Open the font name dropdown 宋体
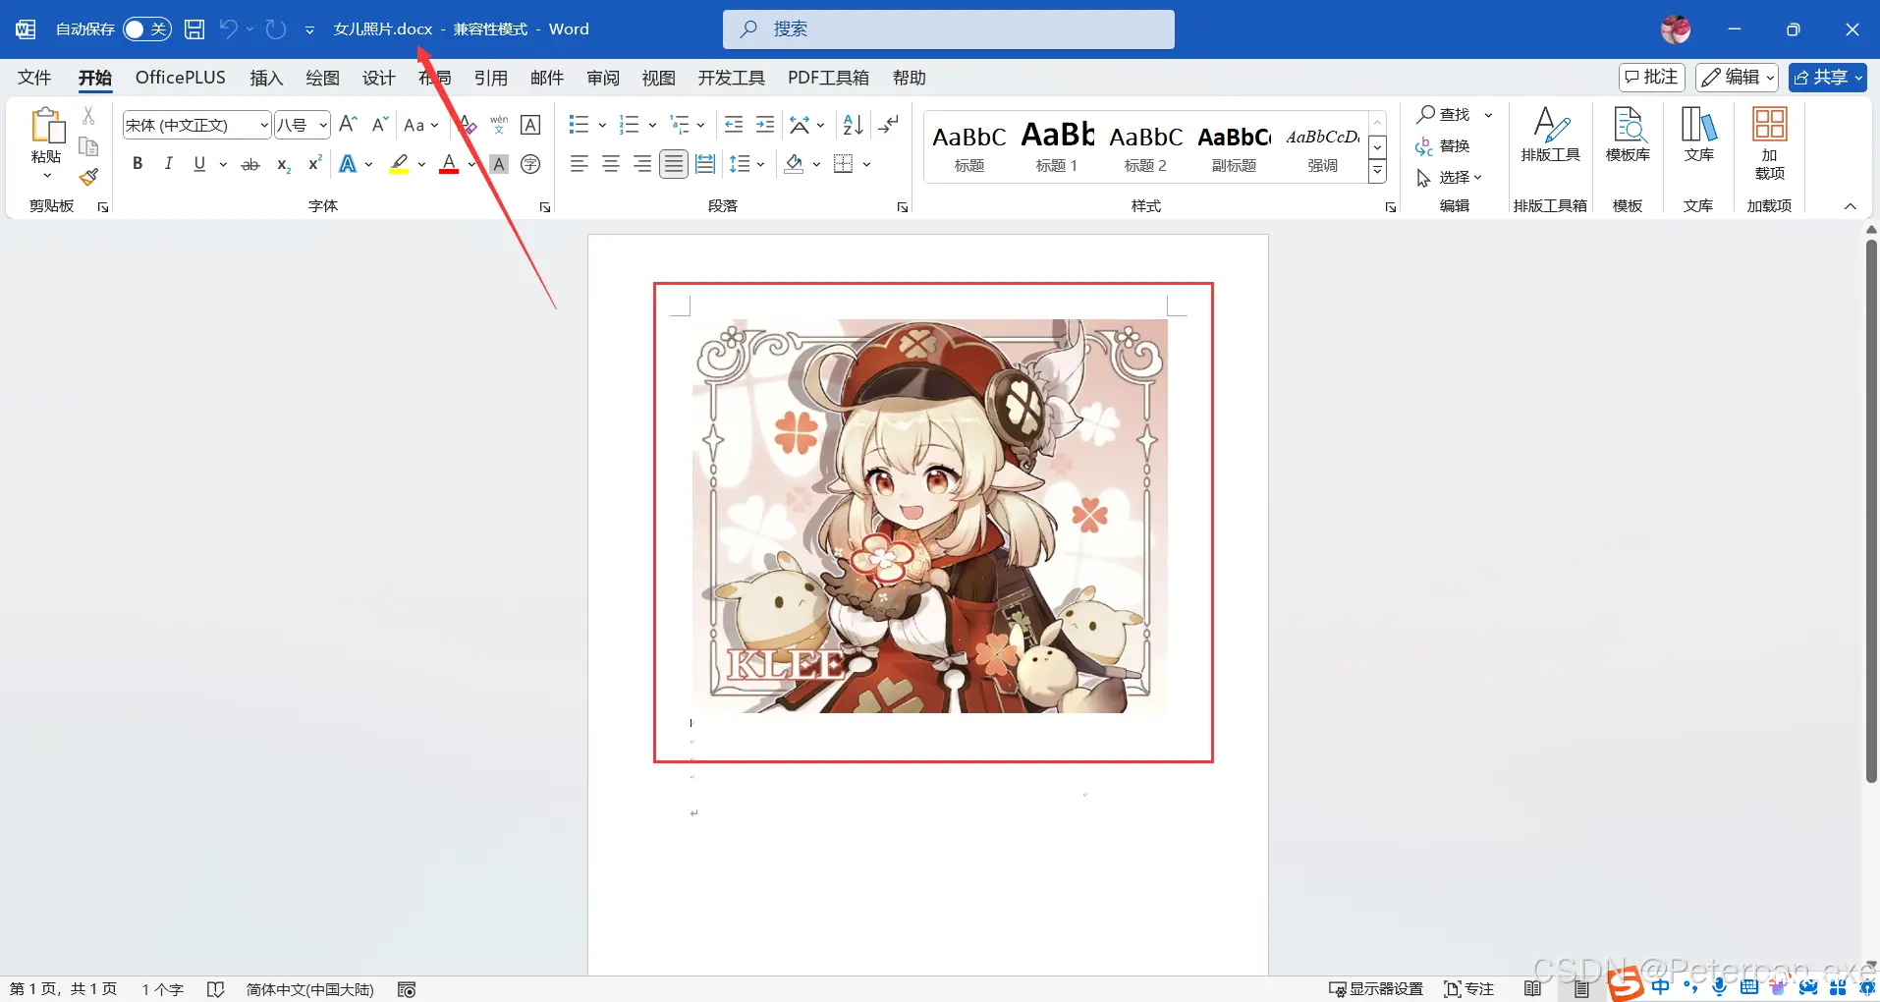The image size is (1880, 1002). (264, 125)
